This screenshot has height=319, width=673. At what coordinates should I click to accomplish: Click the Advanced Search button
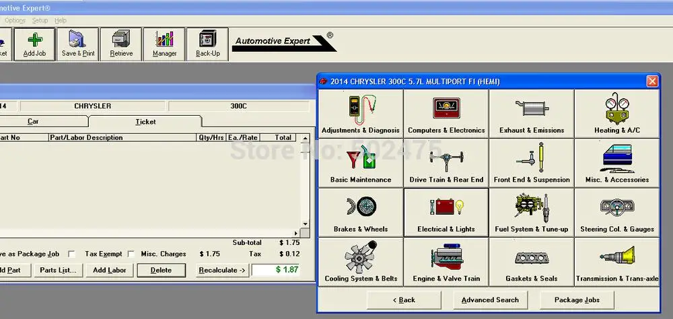coord(490,300)
